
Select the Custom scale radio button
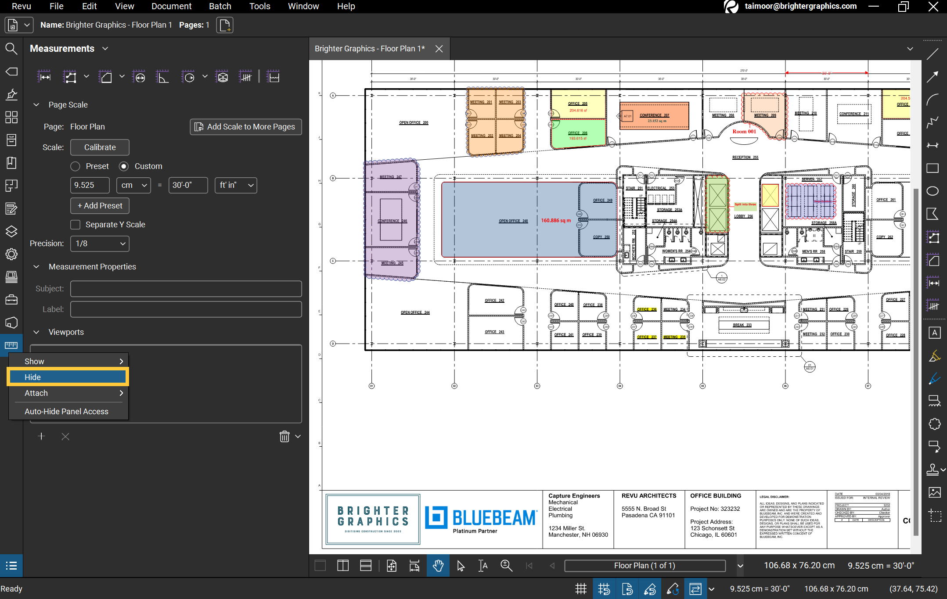pyautogui.click(x=124, y=166)
